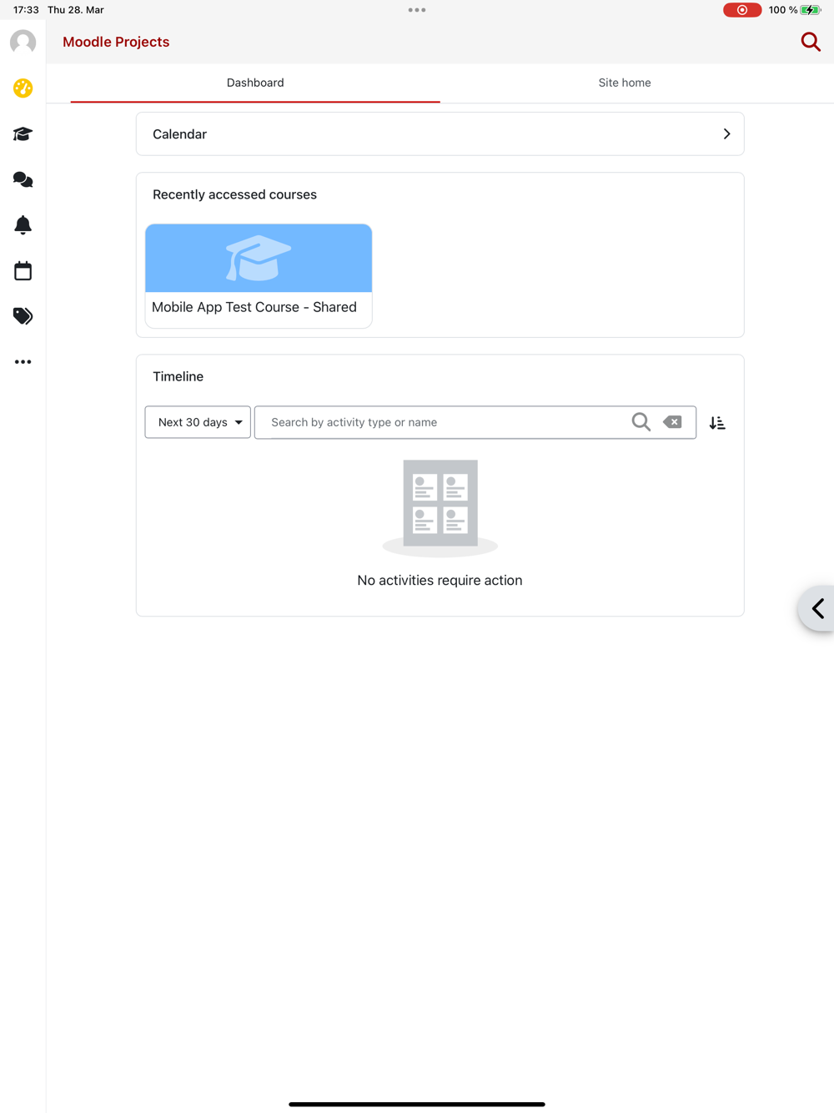Tap the Timeline heading
The width and height of the screenshot is (834, 1113).
click(178, 376)
